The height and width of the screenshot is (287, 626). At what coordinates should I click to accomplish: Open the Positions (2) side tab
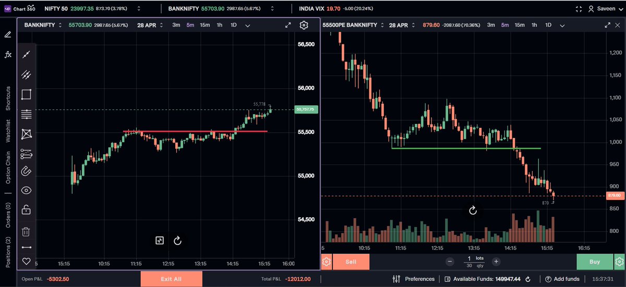8,253
